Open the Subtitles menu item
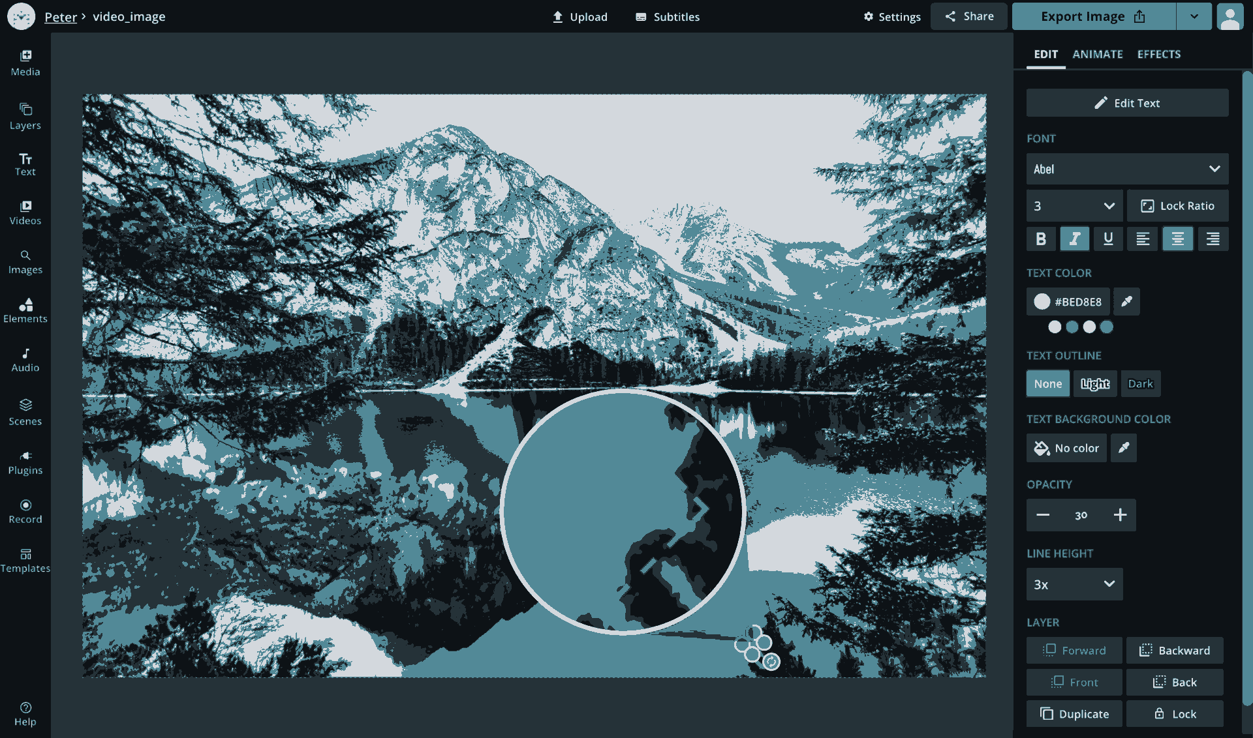1253x738 pixels. click(667, 17)
